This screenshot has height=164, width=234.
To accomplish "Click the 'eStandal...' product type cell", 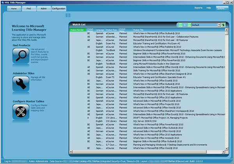I will click(111, 37).
